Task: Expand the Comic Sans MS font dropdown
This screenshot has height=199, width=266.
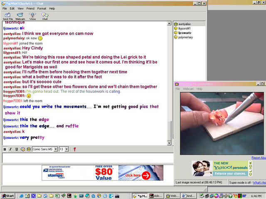Action: 56,149
